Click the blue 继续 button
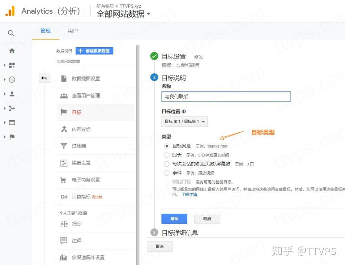The height and width of the screenshot is (265, 345). [174, 218]
